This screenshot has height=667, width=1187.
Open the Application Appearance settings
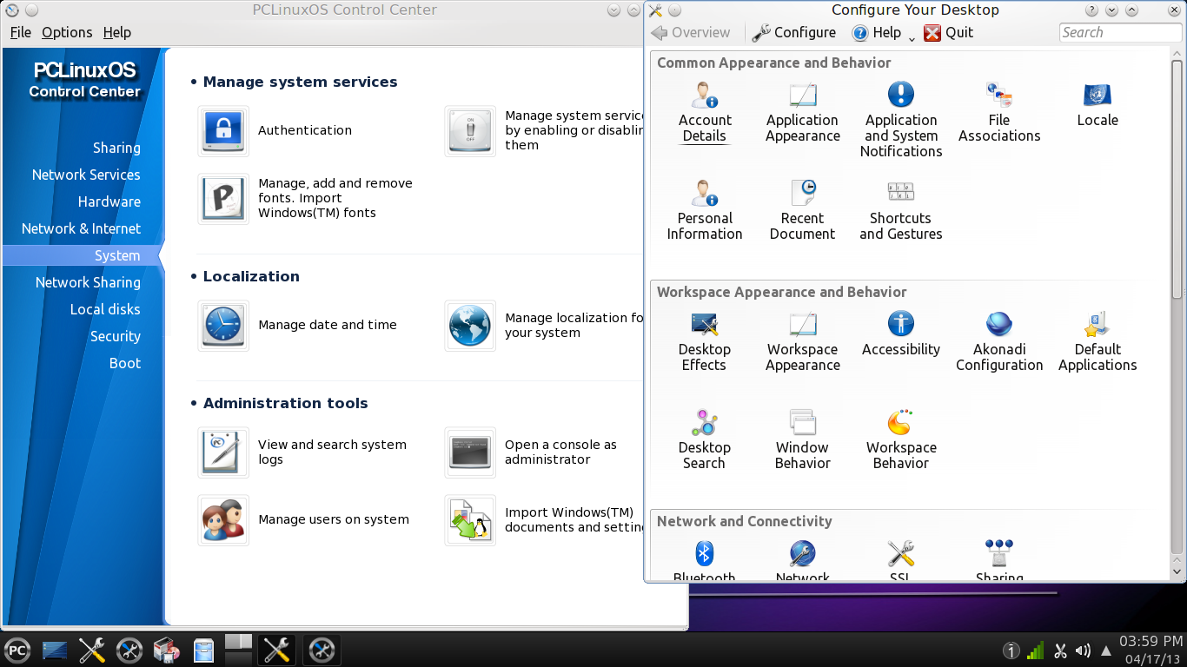coord(802,113)
